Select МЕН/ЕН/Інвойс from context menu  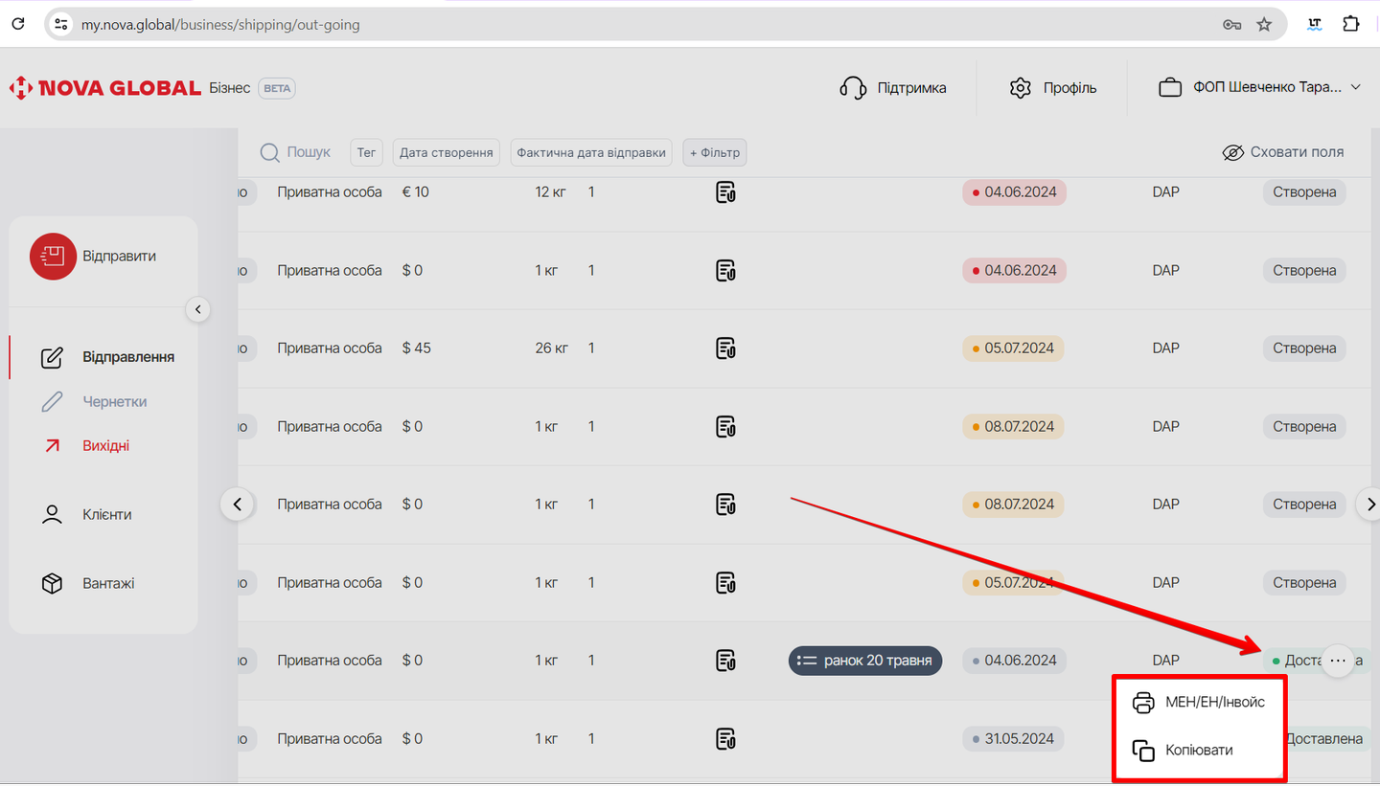click(x=1198, y=703)
